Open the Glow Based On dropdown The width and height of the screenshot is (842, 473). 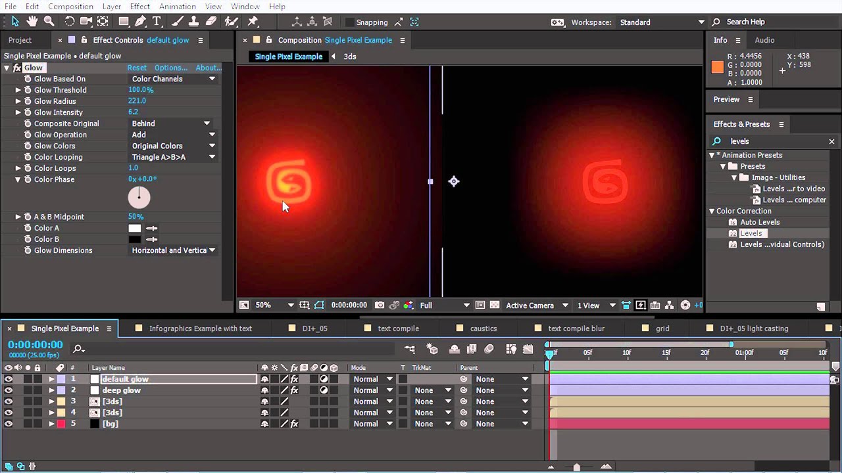173,79
